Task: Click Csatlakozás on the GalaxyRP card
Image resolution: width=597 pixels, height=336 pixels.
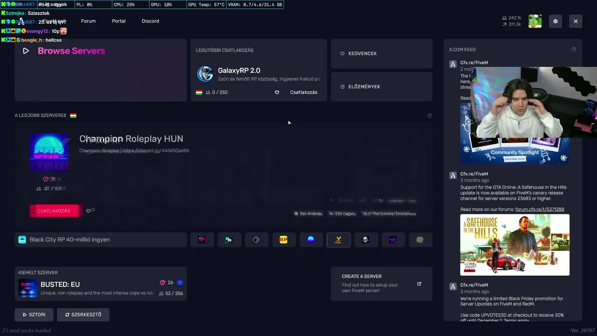Action: click(304, 92)
